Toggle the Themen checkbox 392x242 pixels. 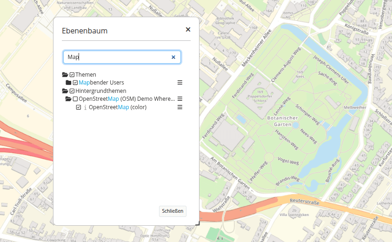72,74
